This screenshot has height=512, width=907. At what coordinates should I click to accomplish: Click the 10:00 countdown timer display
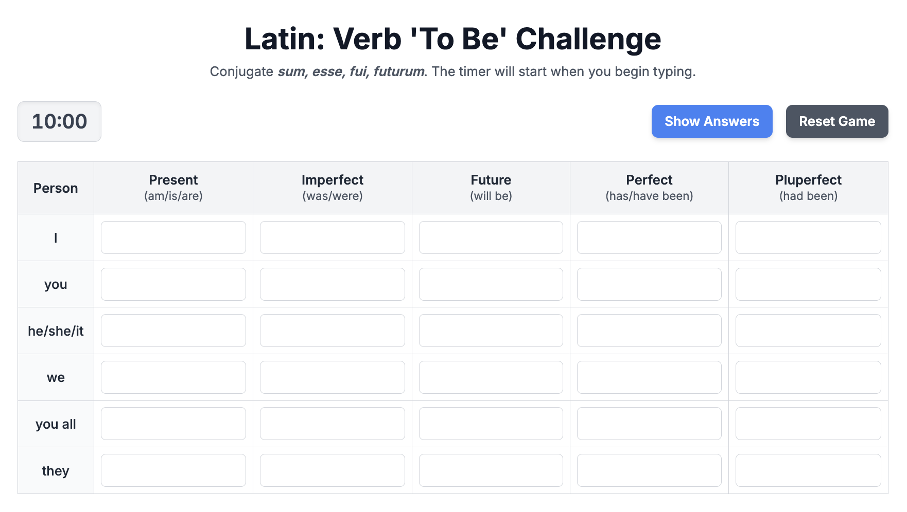(59, 121)
